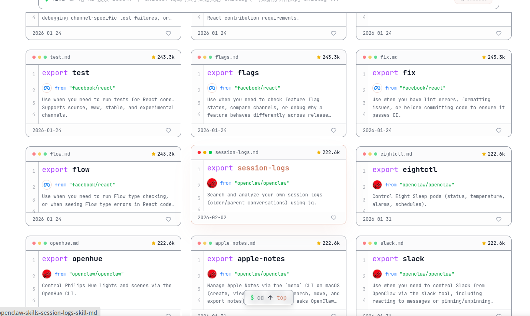Jump back up with the 'cd top' button
The width and height of the screenshot is (530, 316).
coord(268,298)
